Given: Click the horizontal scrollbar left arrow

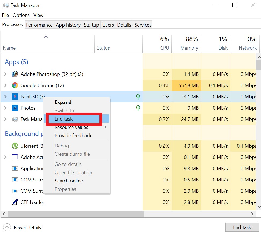Looking at the screenshot, I should 4,214.
